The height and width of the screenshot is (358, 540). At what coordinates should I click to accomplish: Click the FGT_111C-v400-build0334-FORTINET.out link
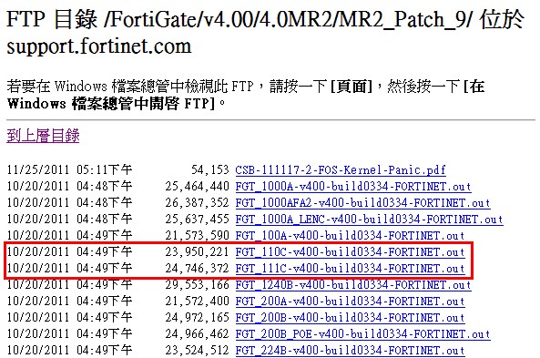[x=350, y=269]
